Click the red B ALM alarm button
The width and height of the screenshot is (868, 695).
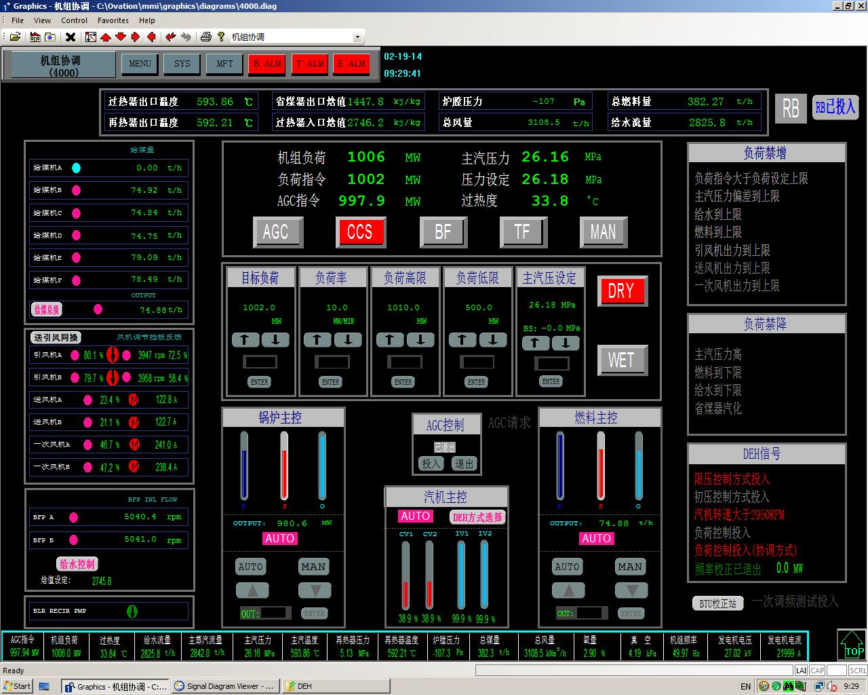pyautogui.click(x=267, y=64)
